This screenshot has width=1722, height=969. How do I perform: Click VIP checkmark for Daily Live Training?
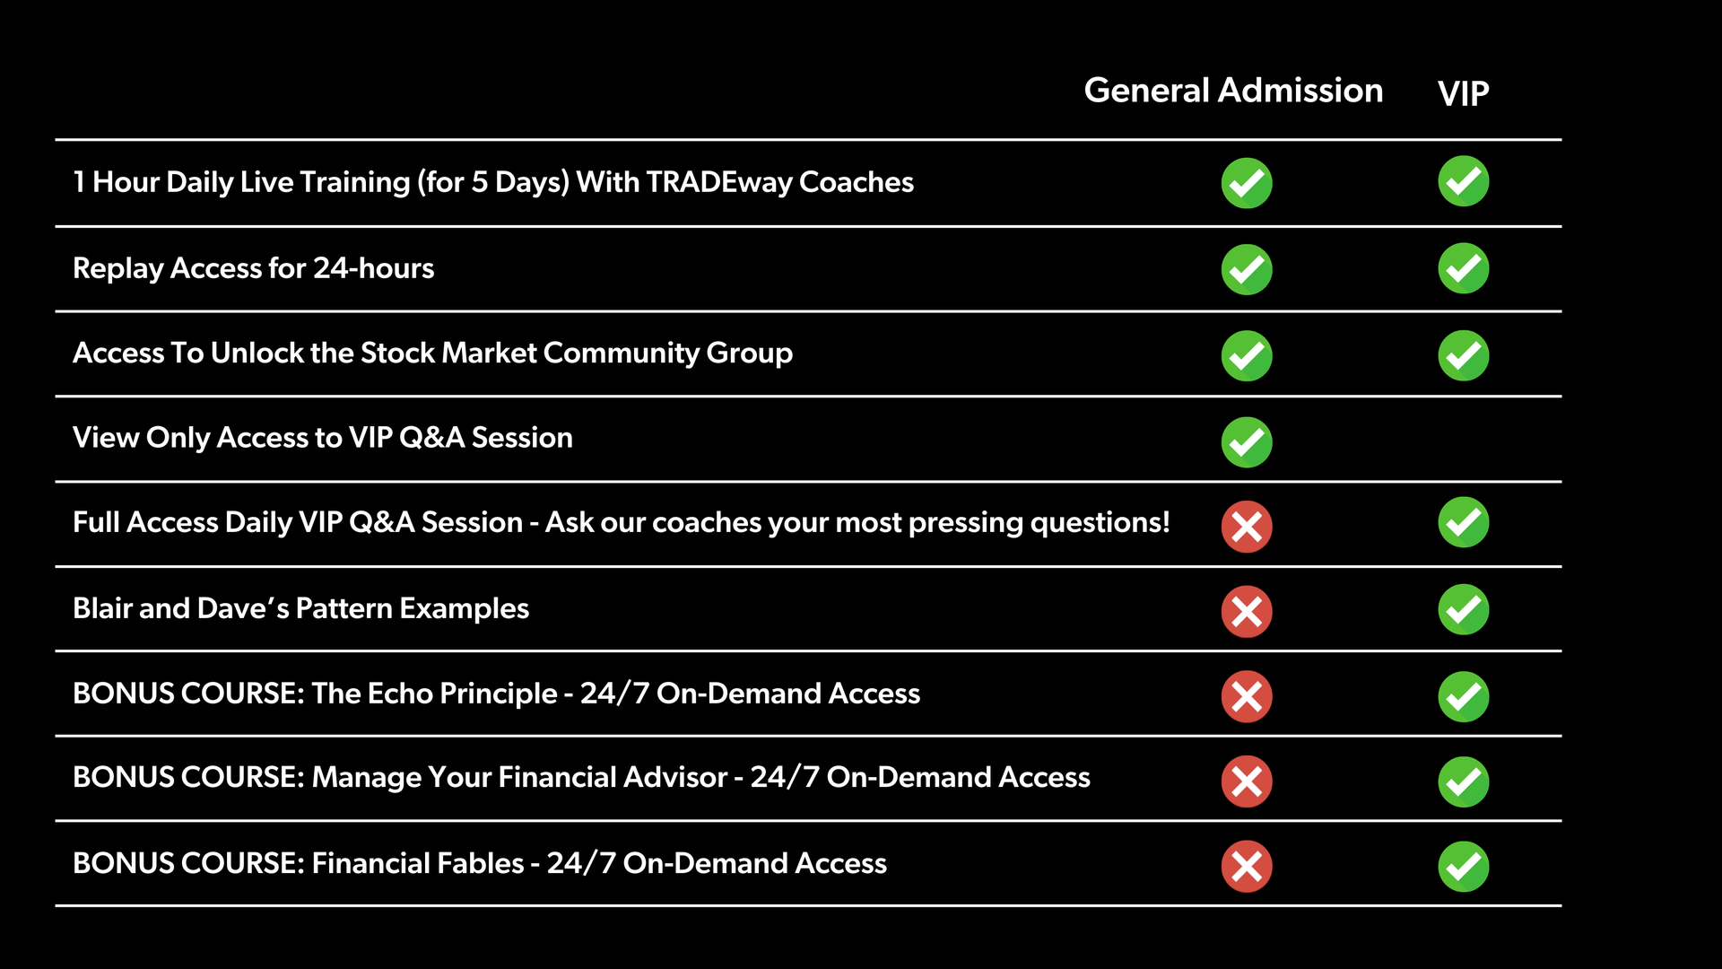pos(1463,181)
